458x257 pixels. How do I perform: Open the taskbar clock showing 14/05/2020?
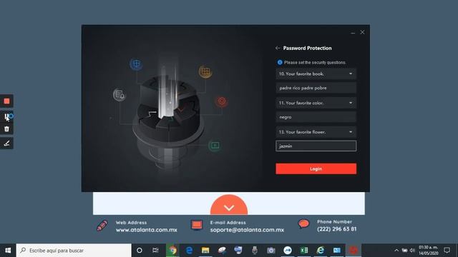click(429, 251)
